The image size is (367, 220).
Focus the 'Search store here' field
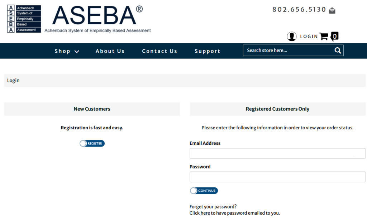(288, 51)
